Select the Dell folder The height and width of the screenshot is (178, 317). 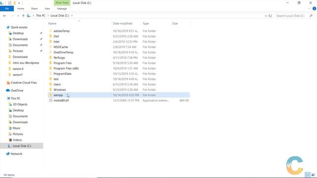coord(56,36)
